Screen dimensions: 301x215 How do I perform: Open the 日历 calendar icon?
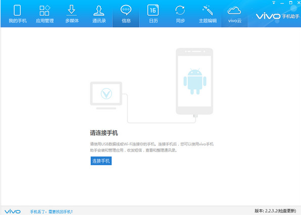[153, 14]
